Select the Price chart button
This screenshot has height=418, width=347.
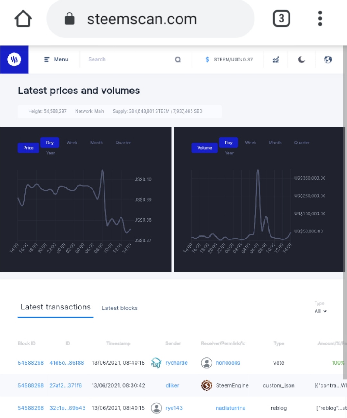coord(28,148)
